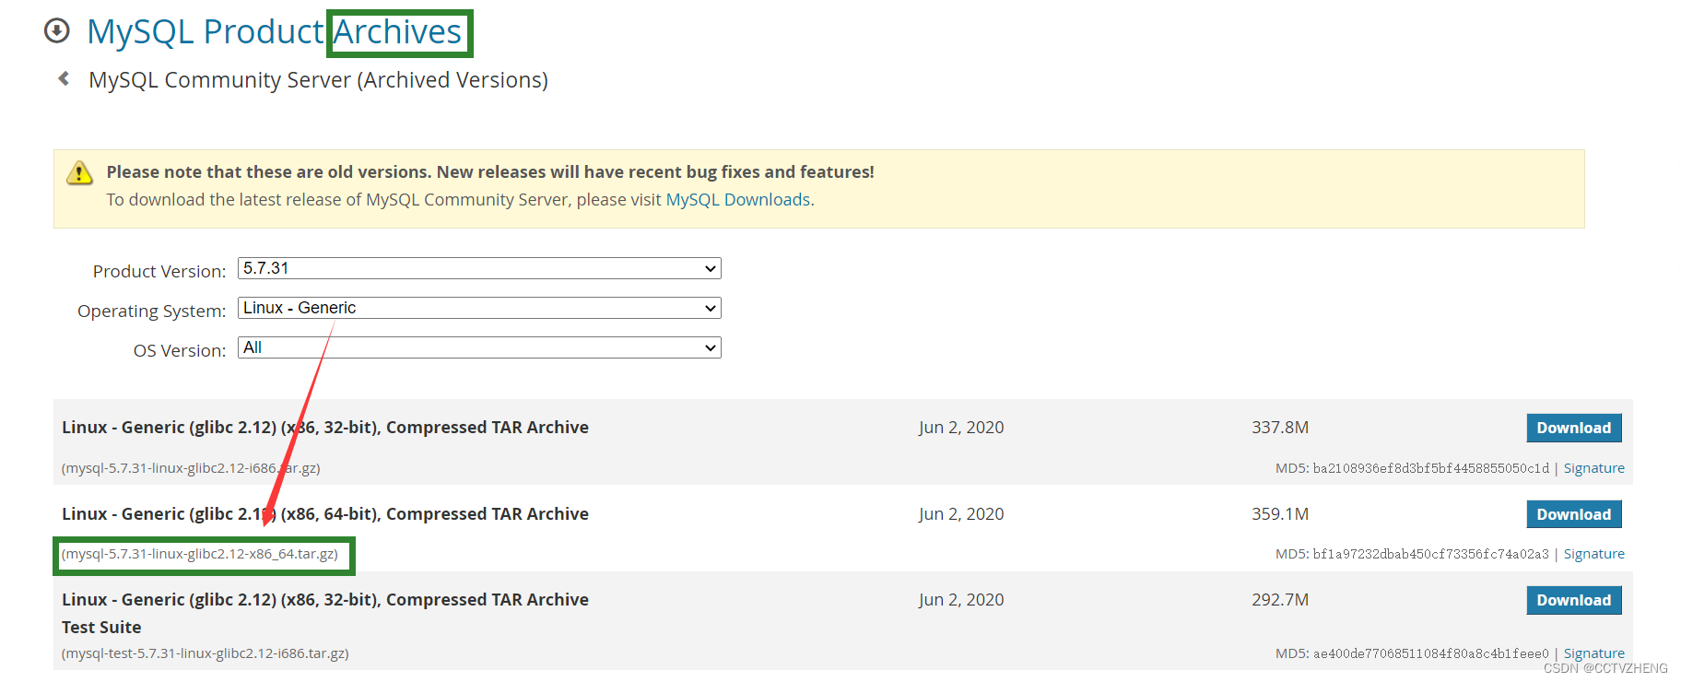
Task: Click the Operating System: label
Action: point(152,311)
